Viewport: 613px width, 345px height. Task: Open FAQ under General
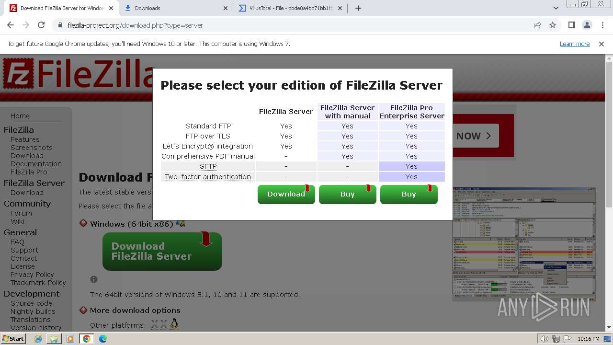click(x=17, y=242)
